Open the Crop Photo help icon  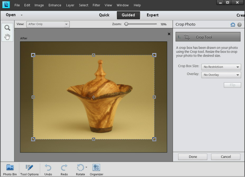(x=239, y=24)
